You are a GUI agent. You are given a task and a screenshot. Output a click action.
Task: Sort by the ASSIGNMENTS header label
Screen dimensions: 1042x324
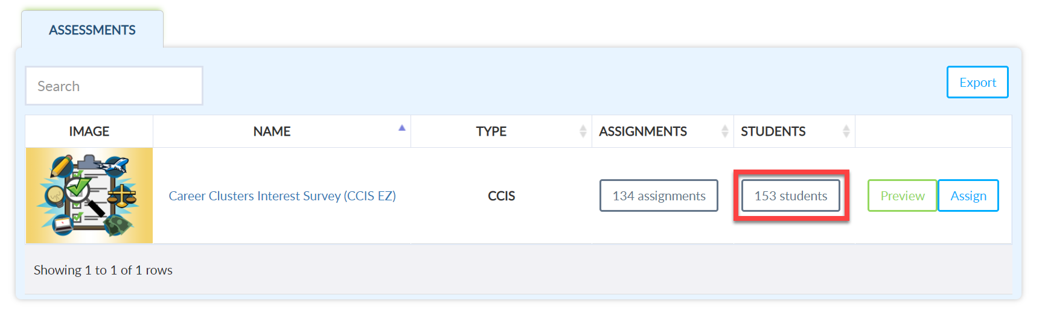tap(643, 131)
